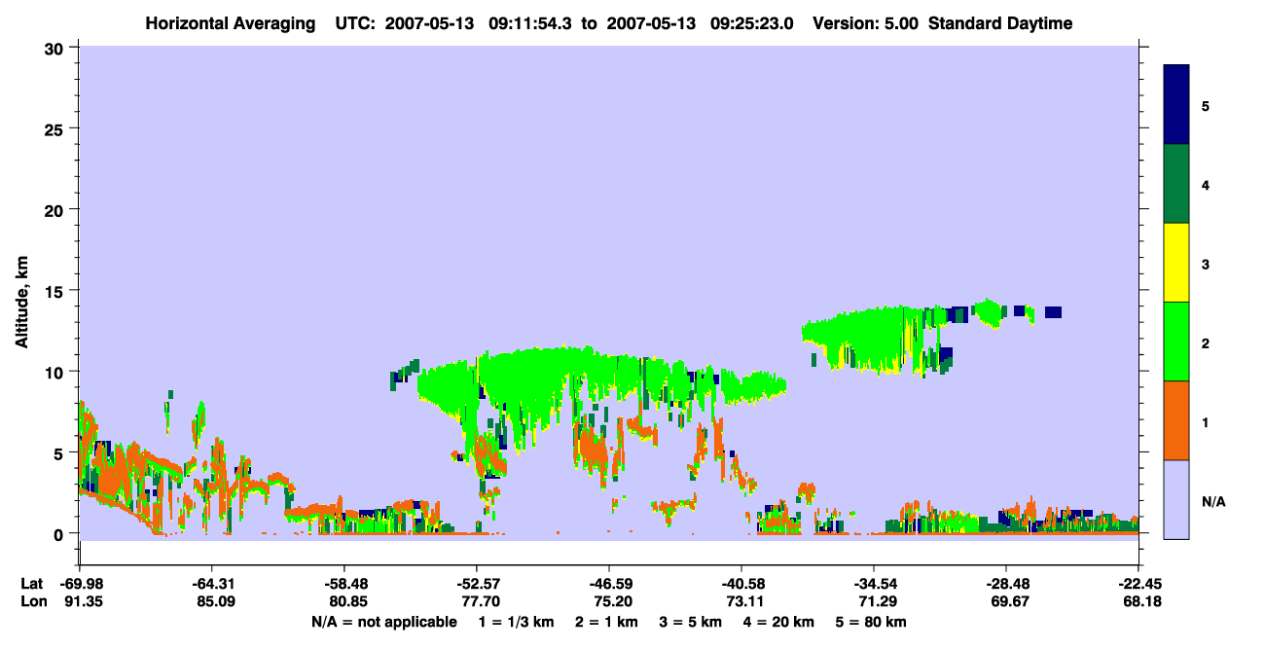Screen dimensions: 1265x649
Task: Click the dark blue color bar segment labeled 5
Action: [1176, 105]
